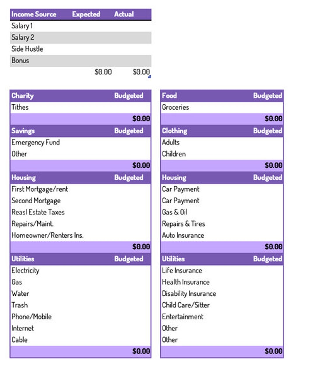The width and height of the screenshot is (315, 371).
Task: Click the Tithes cell
Action: tap(20, 107)
